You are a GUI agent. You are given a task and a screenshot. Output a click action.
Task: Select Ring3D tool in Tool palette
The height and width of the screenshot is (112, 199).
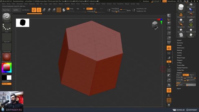click(191, 21)
